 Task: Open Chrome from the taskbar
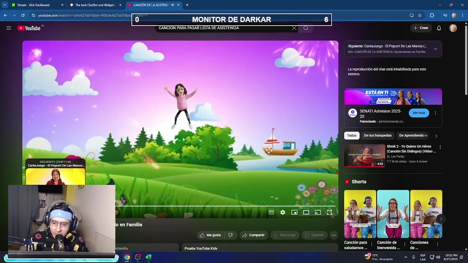[127, 257]
